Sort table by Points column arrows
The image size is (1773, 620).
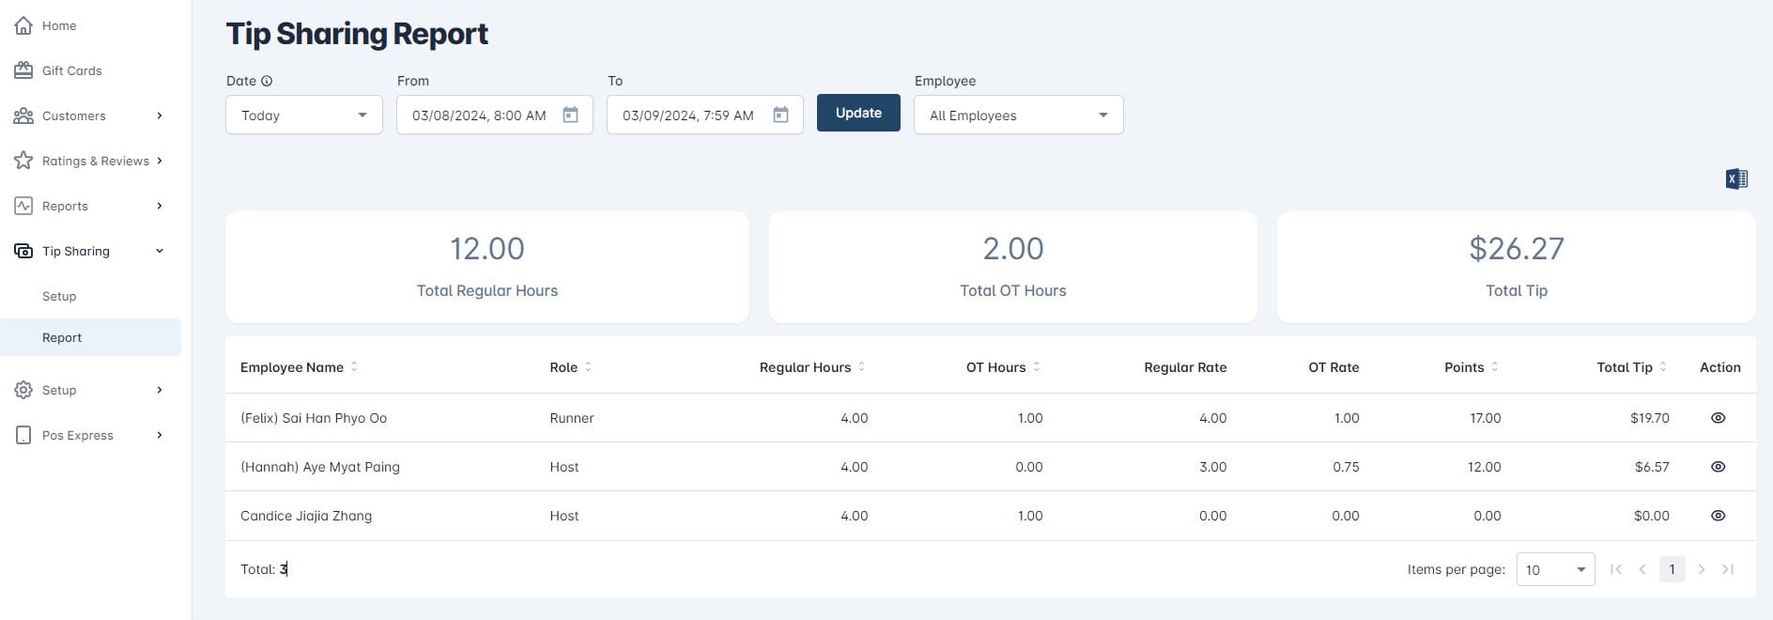1494,367
